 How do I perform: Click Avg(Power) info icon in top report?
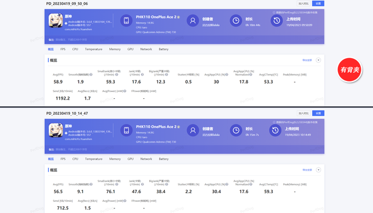(x=125, y=91)
